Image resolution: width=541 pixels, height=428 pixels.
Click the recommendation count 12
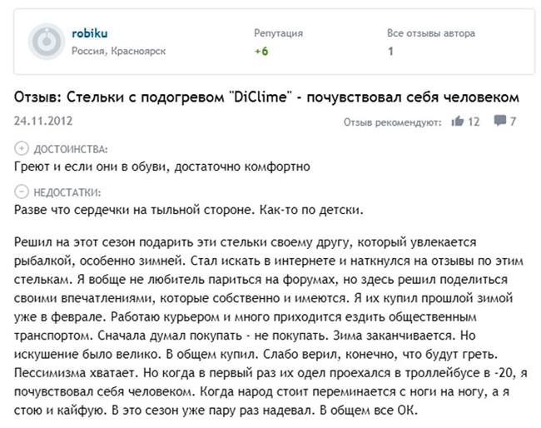[474, 121]
